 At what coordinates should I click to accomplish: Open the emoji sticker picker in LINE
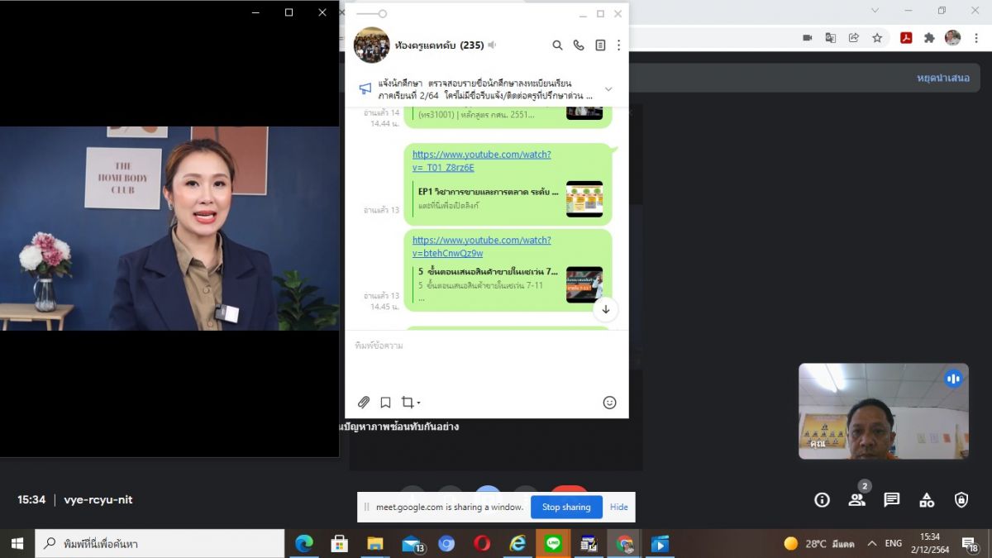[x=609, y=403]
